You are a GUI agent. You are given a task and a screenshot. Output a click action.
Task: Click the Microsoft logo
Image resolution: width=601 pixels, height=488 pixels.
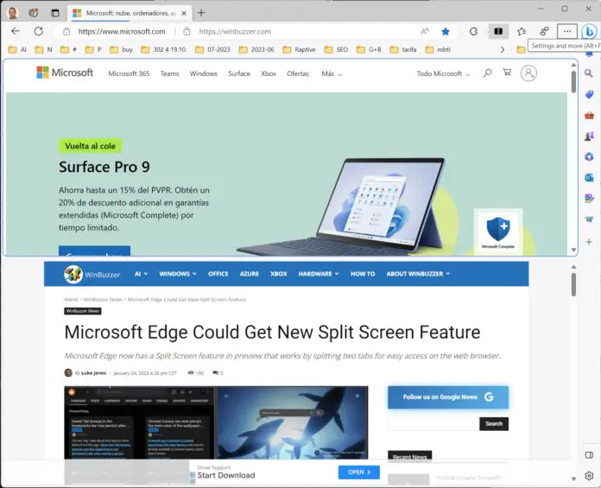[65, 73]
